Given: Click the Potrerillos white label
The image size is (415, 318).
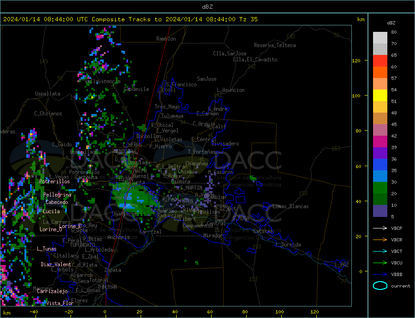Looking at the screenshot, I should (54, 181).
